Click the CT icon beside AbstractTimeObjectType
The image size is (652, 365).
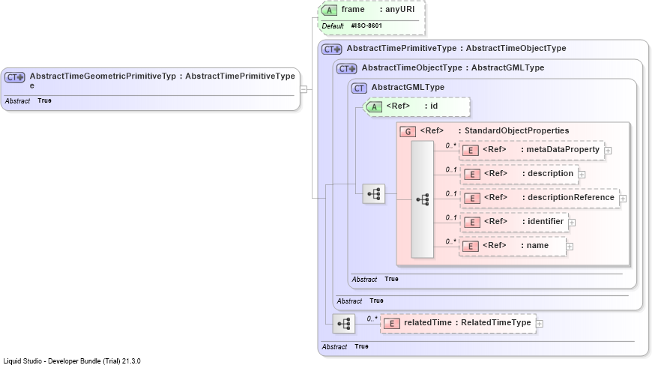click(x=347, y=69)
